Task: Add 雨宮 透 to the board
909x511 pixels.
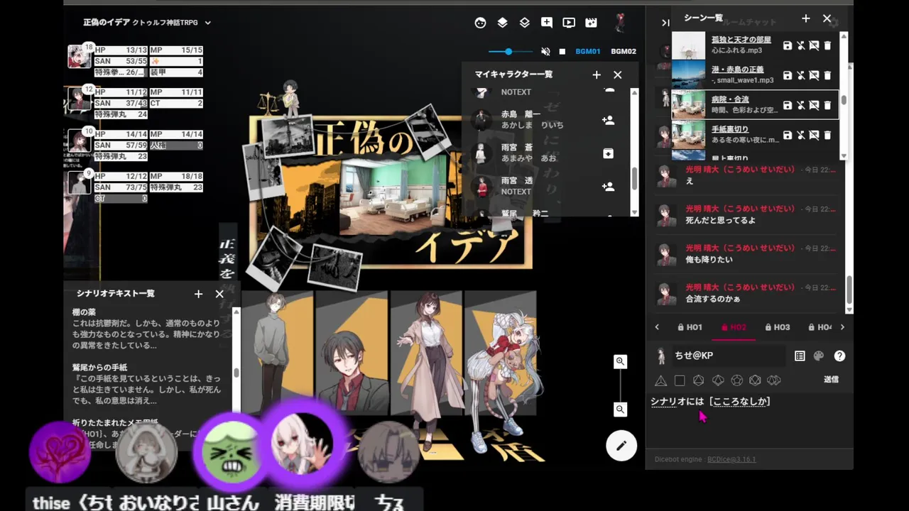Action: coord(608,187)
